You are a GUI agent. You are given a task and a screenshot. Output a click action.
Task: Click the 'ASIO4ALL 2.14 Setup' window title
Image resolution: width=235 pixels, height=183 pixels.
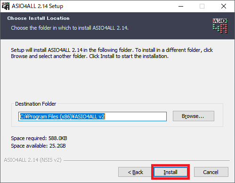37,6
